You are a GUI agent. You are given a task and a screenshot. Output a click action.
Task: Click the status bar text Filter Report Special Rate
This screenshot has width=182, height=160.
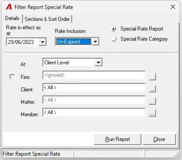click(31, 154)
